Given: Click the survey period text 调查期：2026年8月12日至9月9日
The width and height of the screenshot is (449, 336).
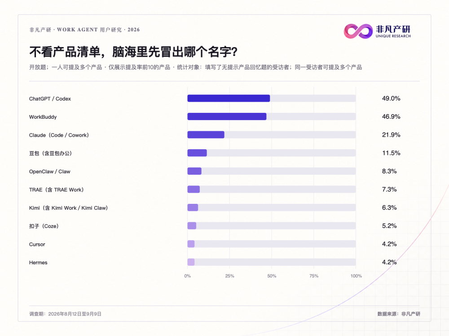Looking at the screenshot, I should coord(65,314).
